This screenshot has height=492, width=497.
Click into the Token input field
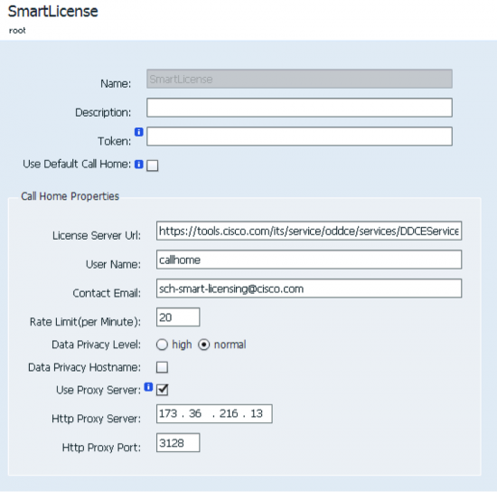point(299,137)
